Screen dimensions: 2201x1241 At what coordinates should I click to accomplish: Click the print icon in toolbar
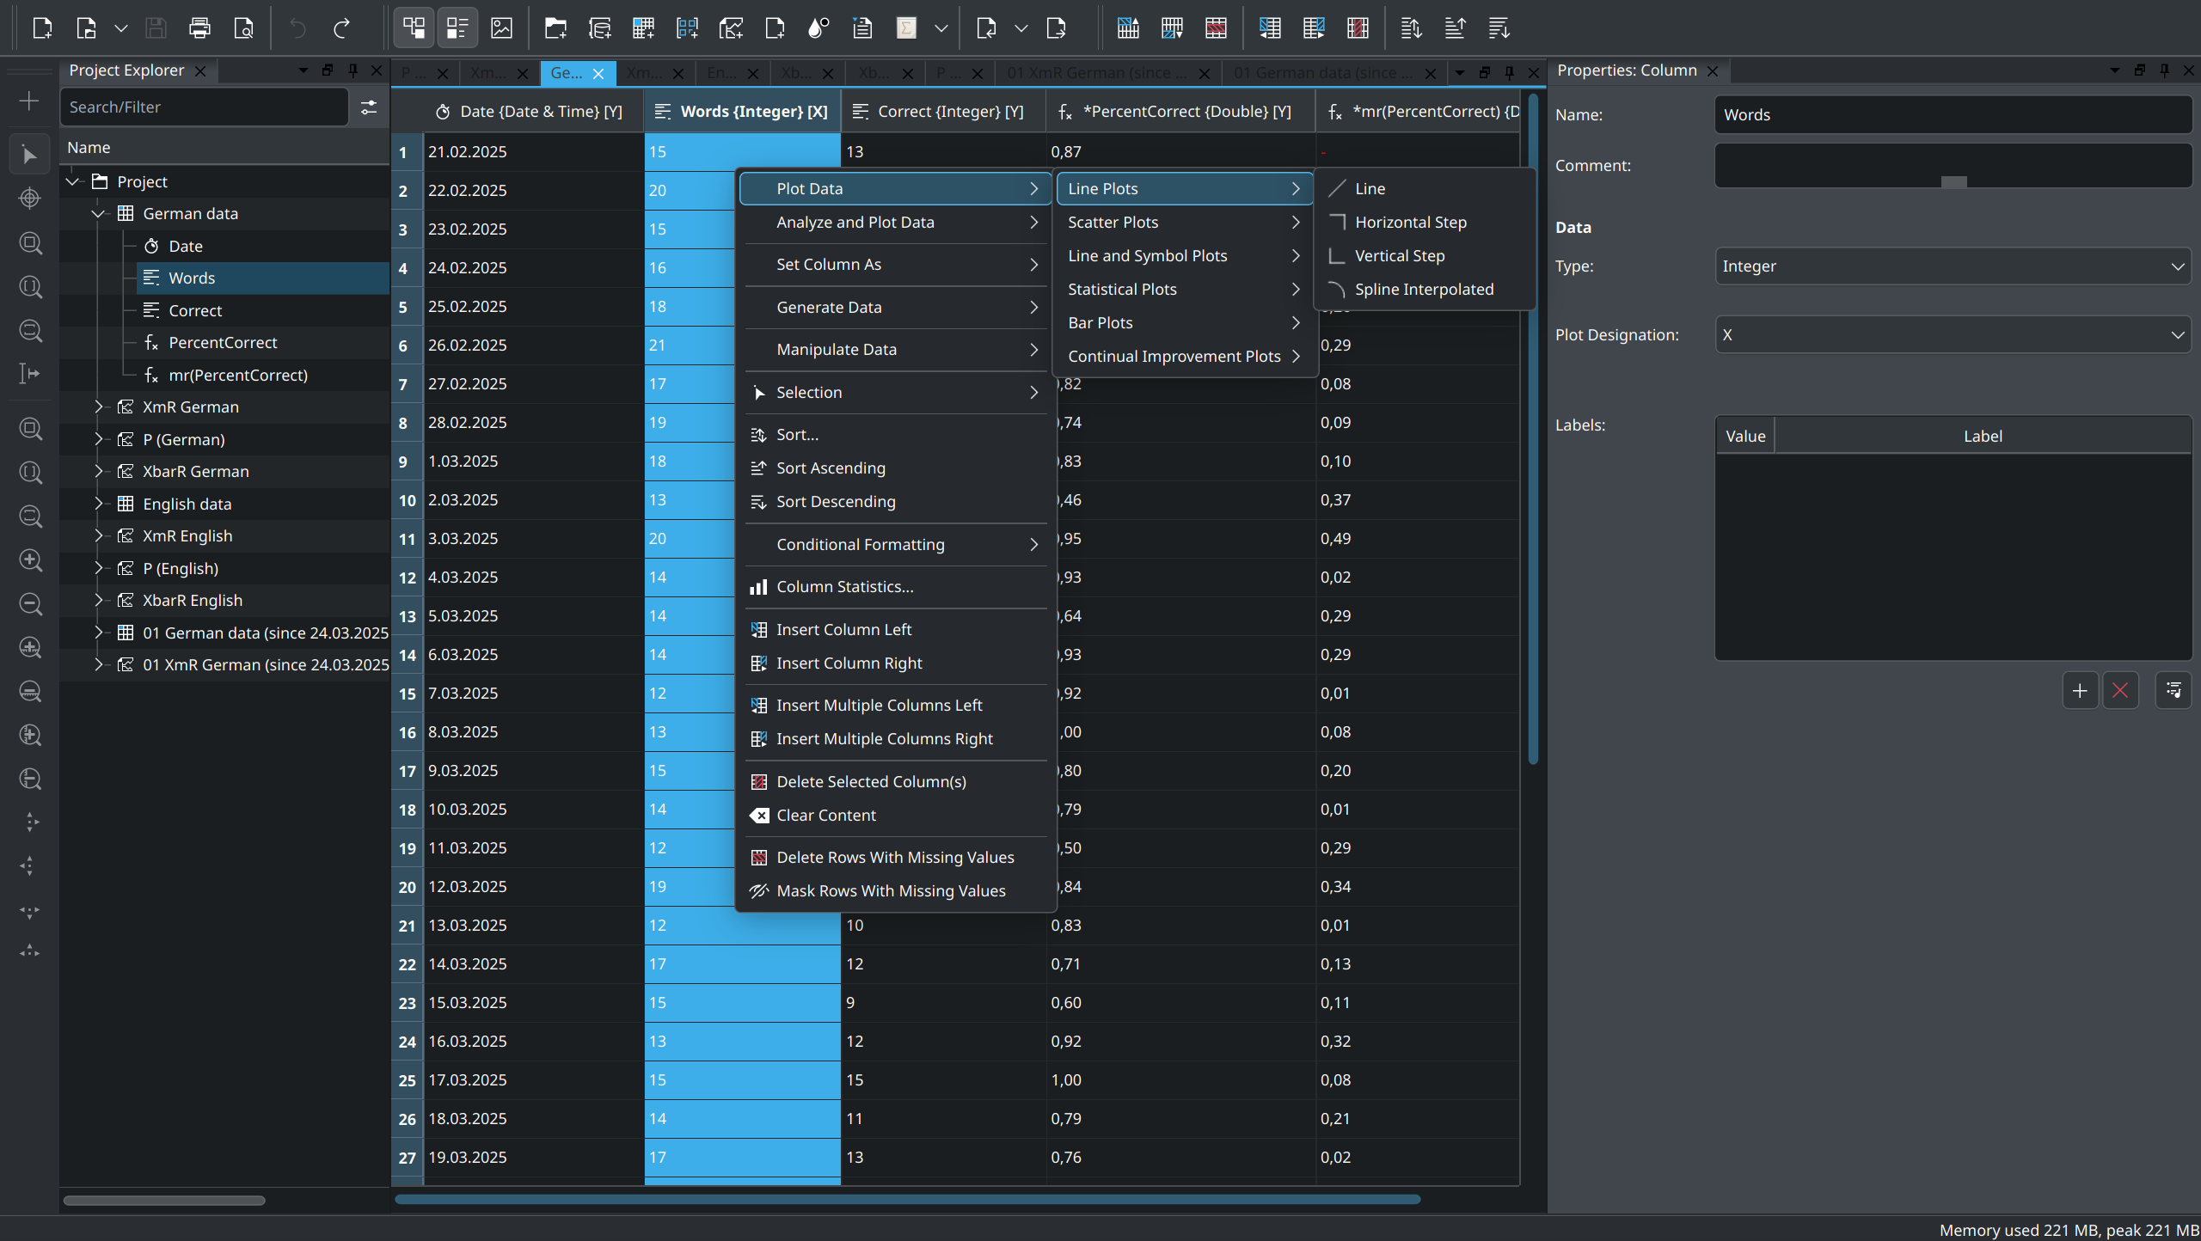pos(199,28)
